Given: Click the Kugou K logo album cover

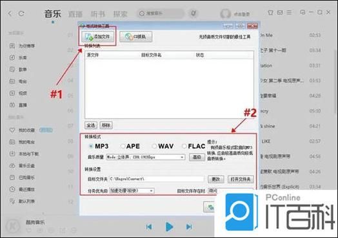Looking at the screenshot, I should (x=13, y=226).
